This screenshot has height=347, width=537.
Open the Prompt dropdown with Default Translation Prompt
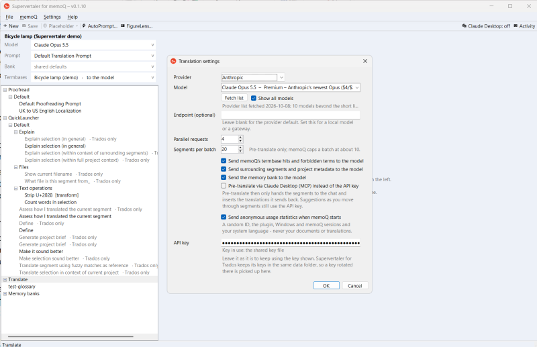tap(93, 56)
